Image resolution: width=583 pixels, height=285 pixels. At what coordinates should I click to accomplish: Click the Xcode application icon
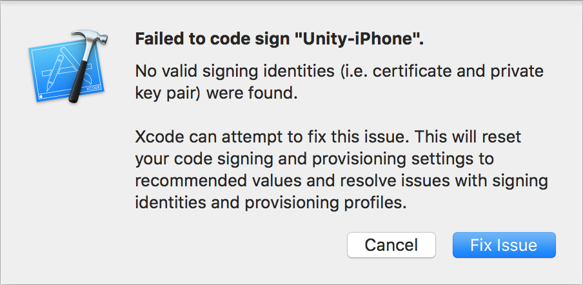68,66
